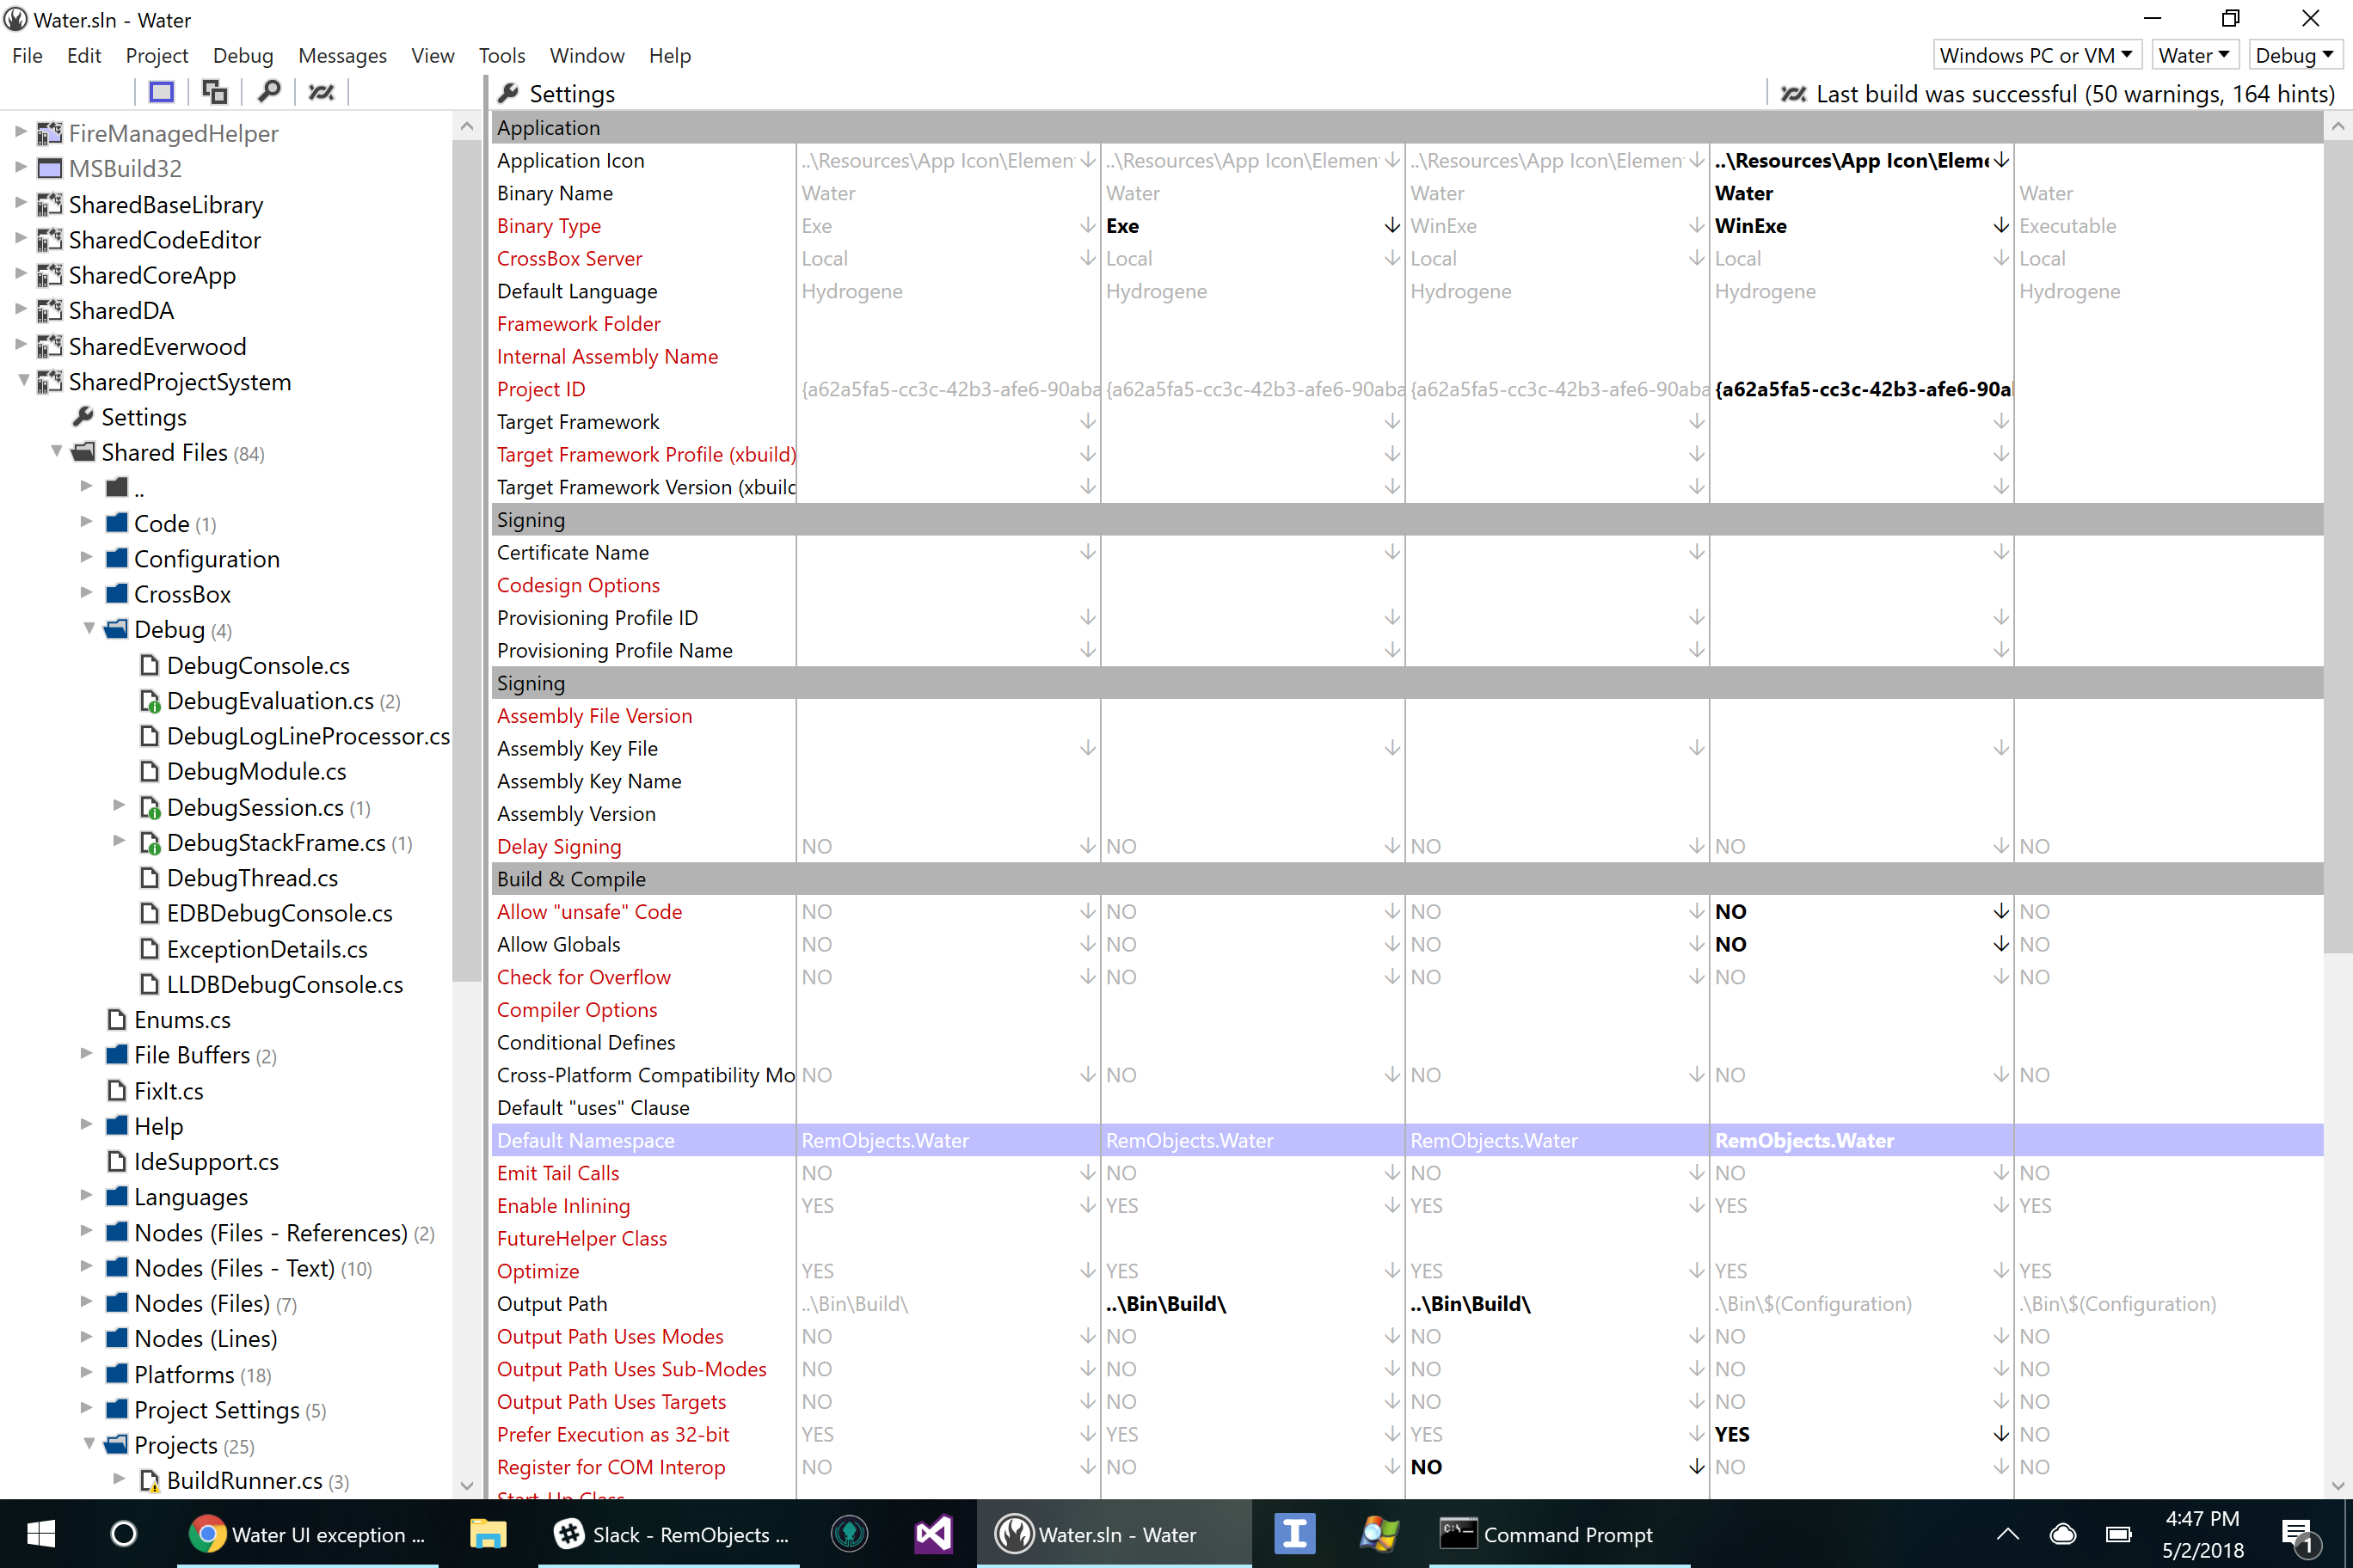Open dropdown arrow for bold NO COM Interop

click(1697, 1467)
